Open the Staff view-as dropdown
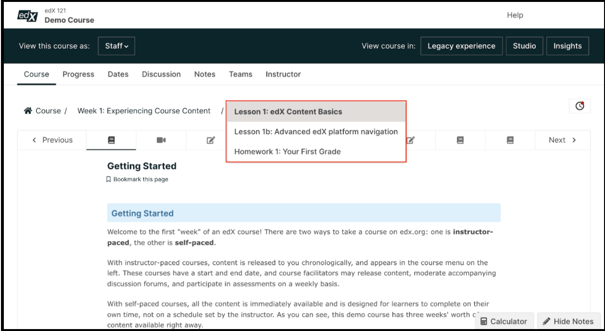The image size is (605, 331). [117, 46]
